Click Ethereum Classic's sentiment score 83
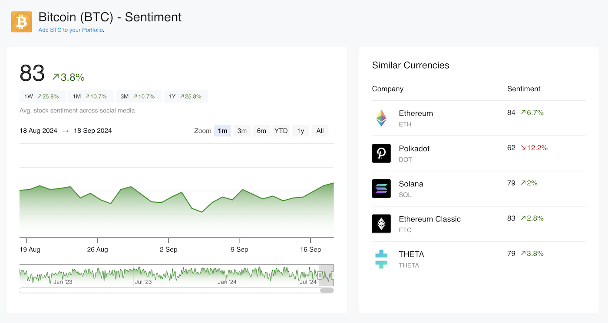Screen dimensions: 608x323 coord(511,218)
